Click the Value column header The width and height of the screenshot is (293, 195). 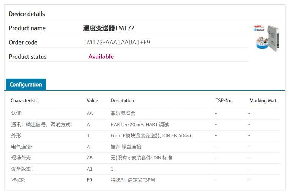(92, 101)
